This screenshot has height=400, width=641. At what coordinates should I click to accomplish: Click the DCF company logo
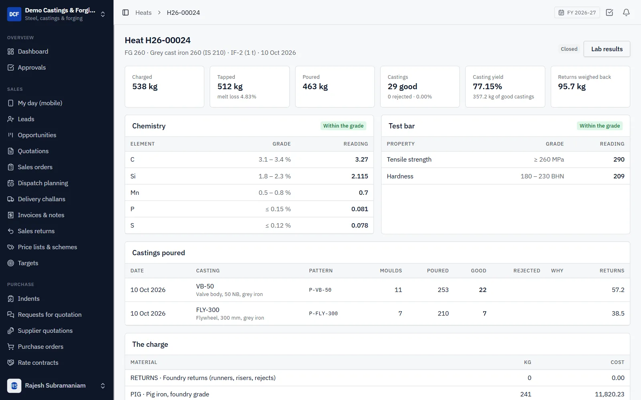(x=14, y=14)
